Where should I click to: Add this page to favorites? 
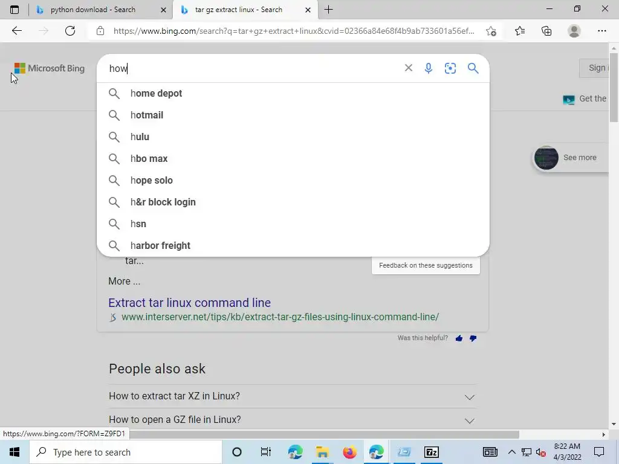(x=491, y=31)
